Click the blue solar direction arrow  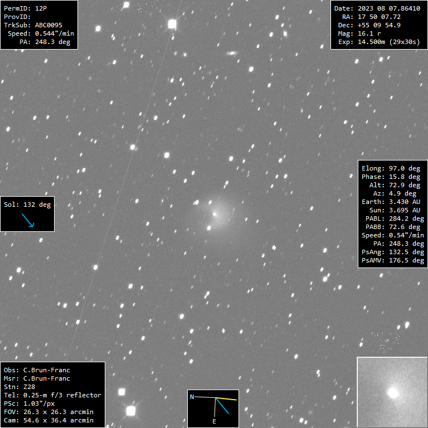tap(28, 220)
